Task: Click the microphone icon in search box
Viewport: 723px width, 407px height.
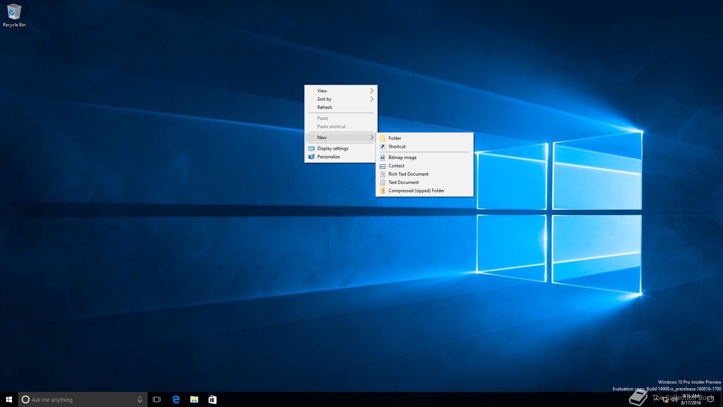Action: [140, 399]
